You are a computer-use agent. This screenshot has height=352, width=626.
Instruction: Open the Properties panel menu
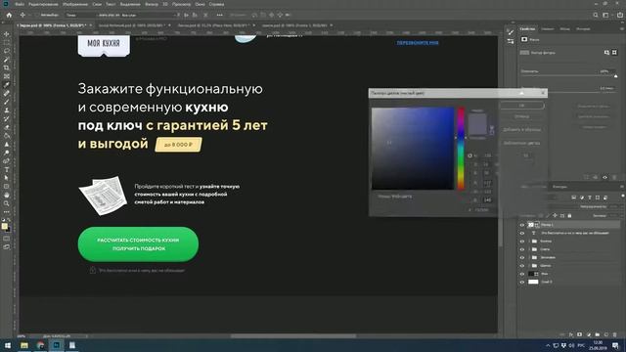pos(622,28)
